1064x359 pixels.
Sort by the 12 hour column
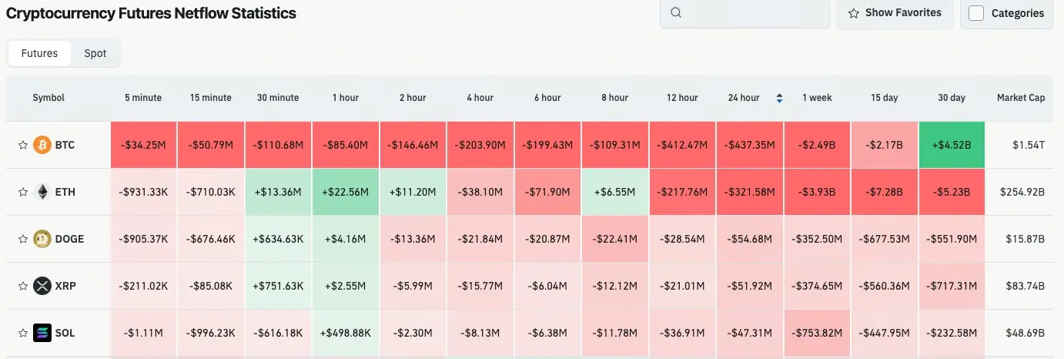click(682, 98)
